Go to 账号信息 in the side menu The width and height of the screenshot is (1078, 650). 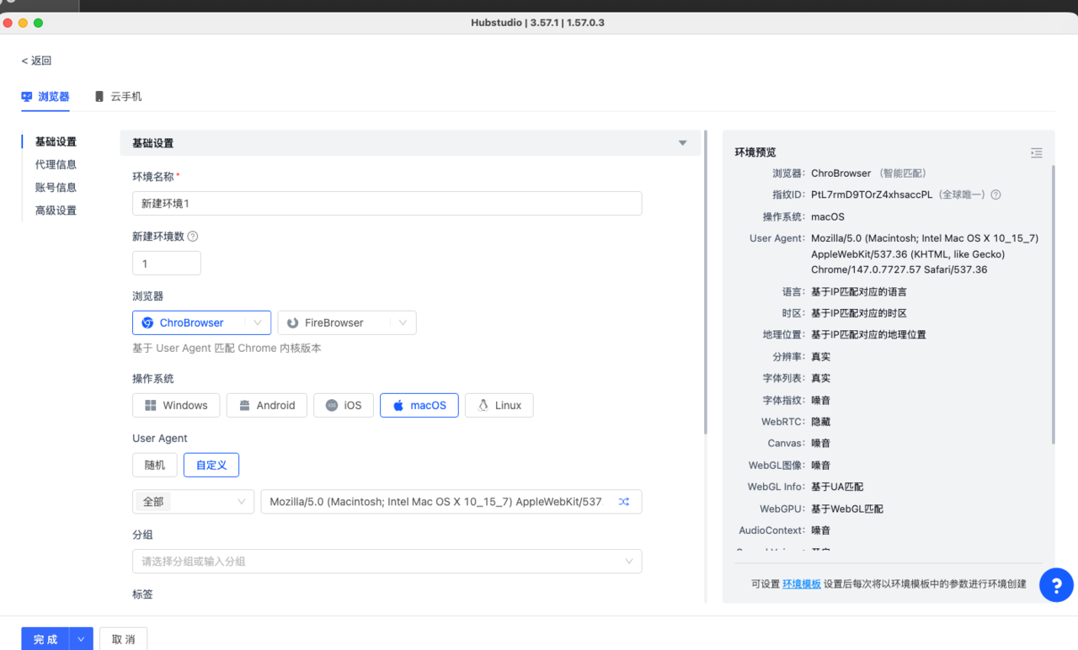coord(56,188)
